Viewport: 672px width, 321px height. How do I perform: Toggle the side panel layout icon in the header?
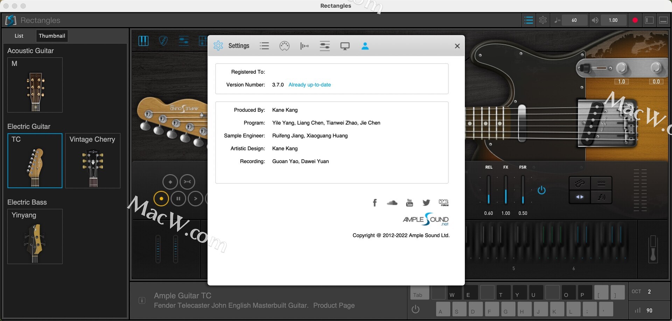click(x=649, y=20)
